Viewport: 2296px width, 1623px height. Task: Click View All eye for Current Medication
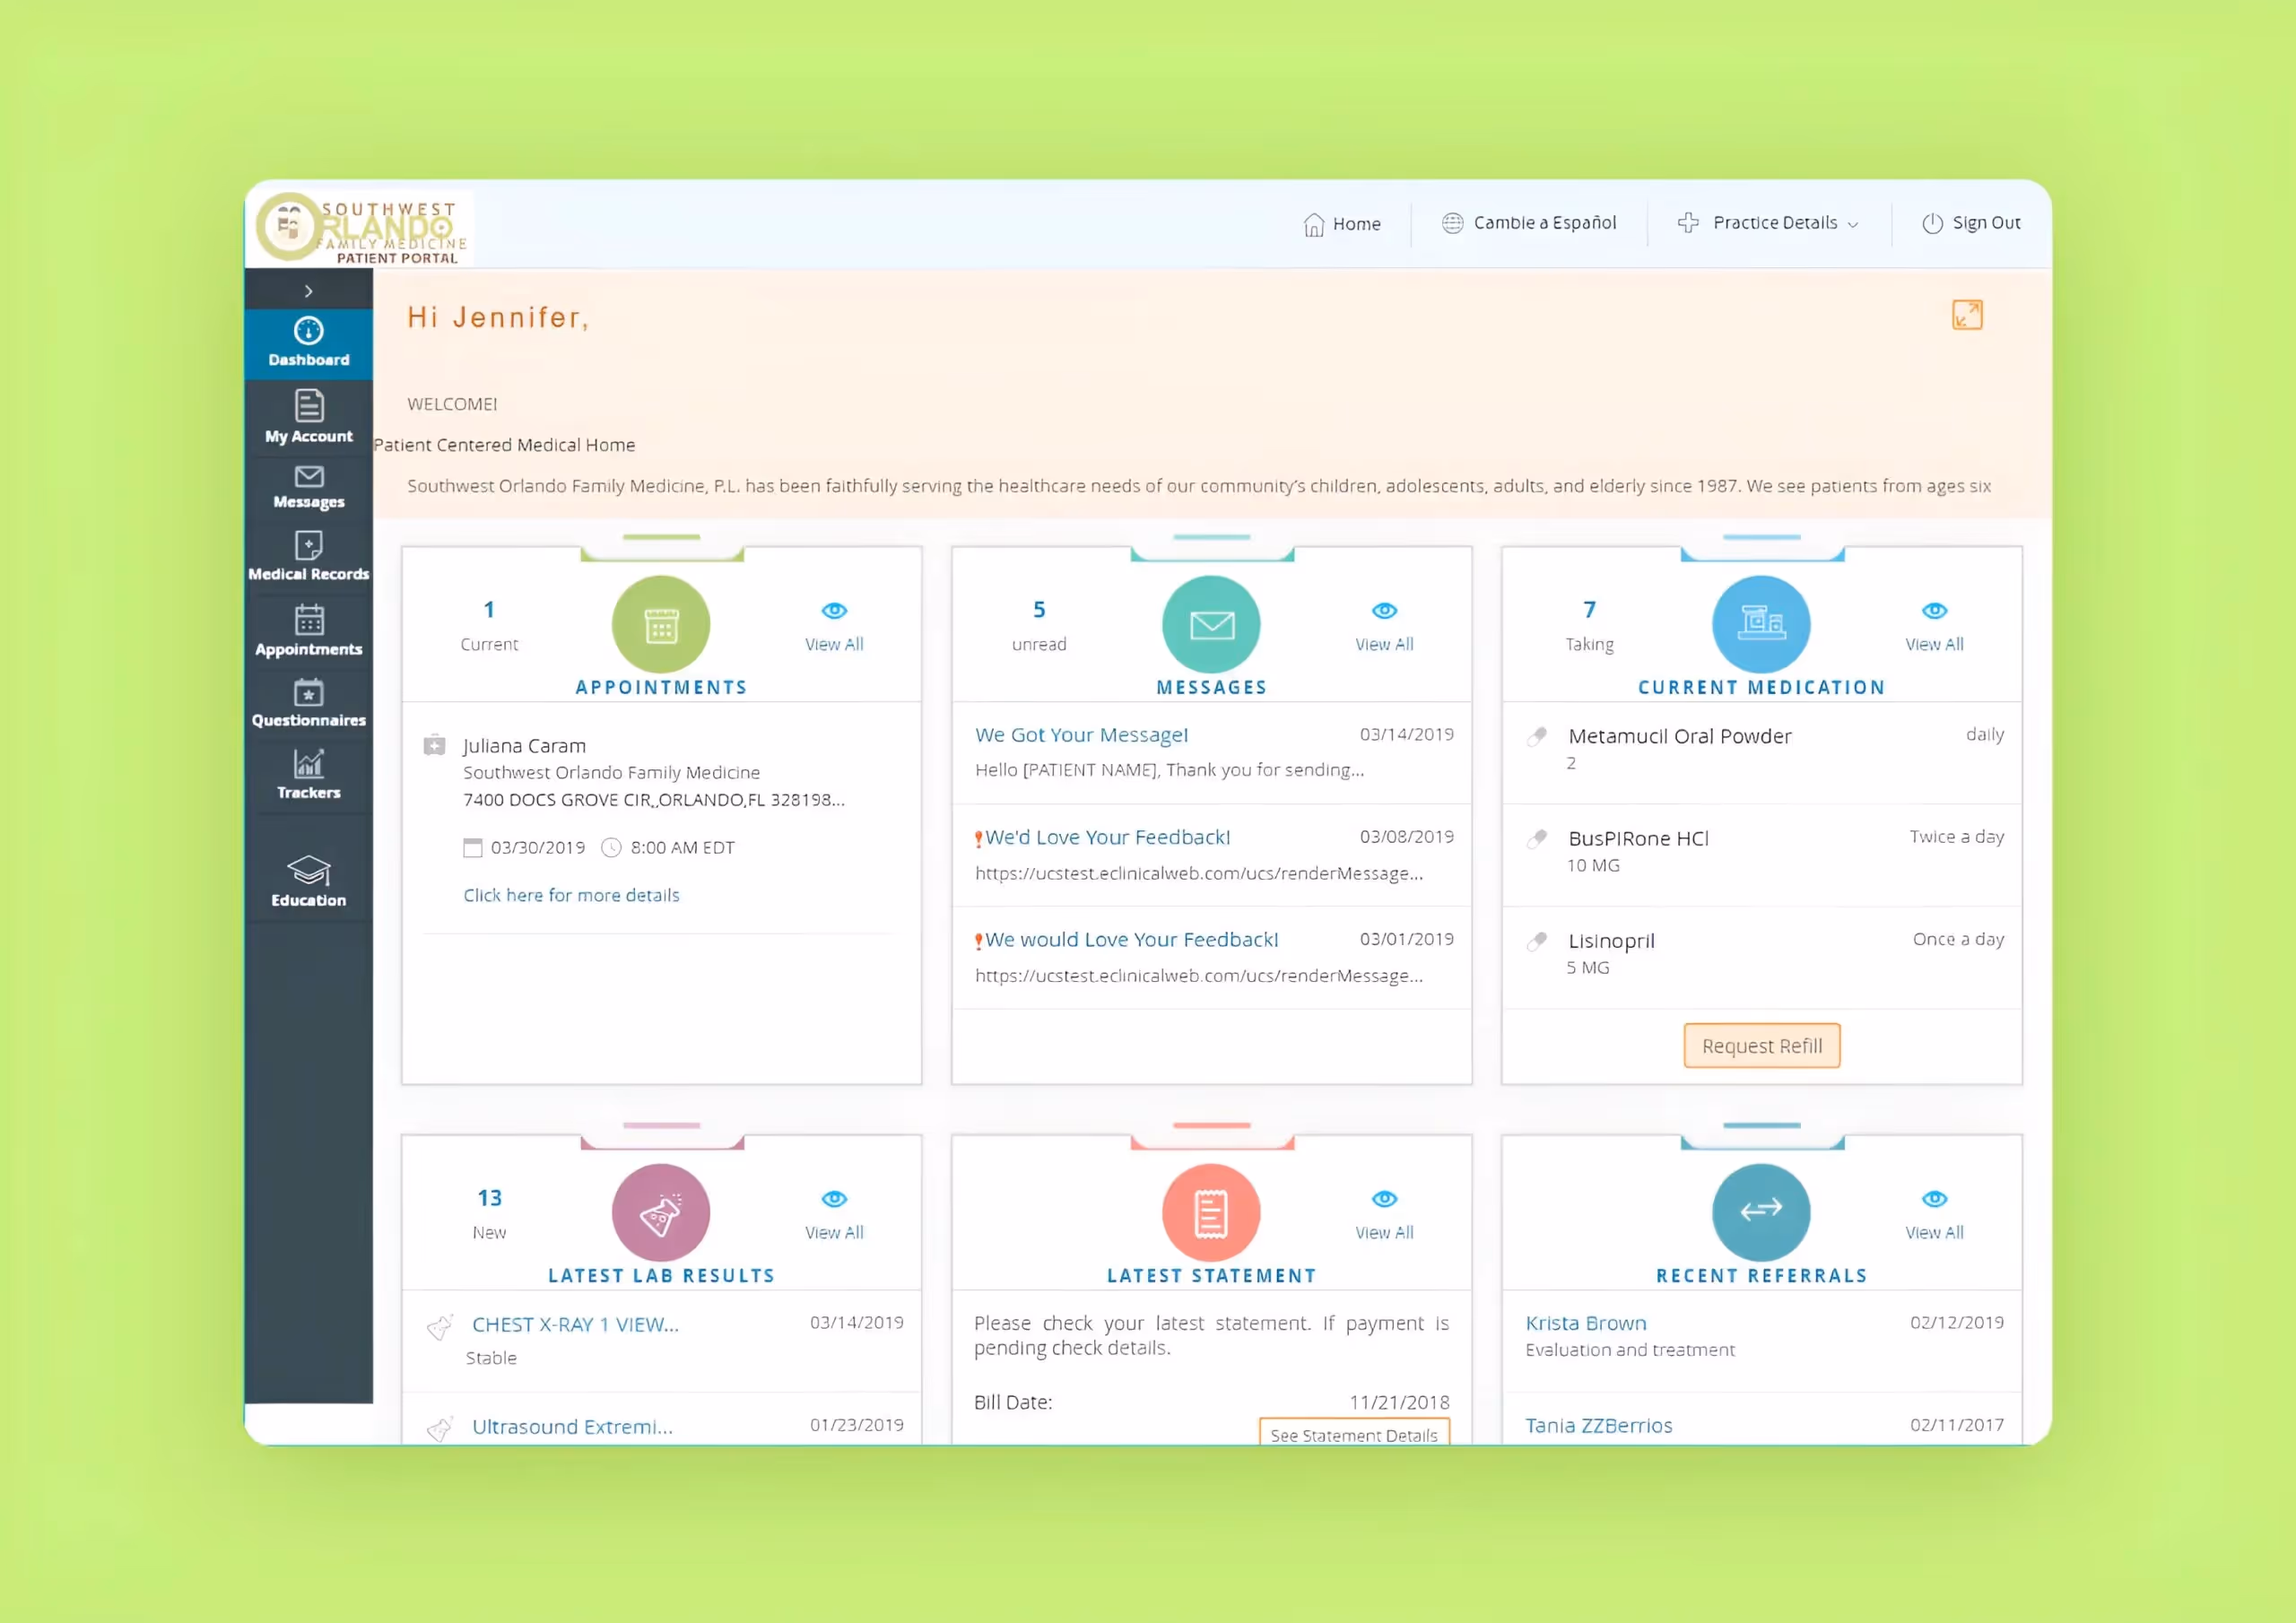[x=1934, y=610]
